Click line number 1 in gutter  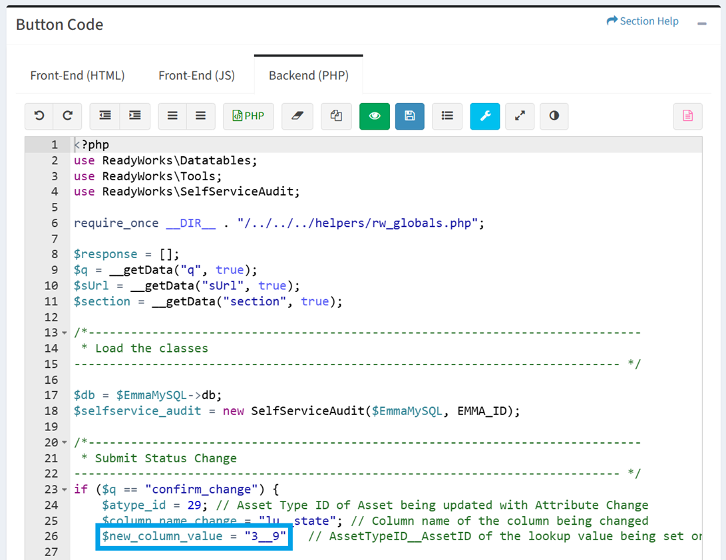pyautogui.click(x=54, y=145)
